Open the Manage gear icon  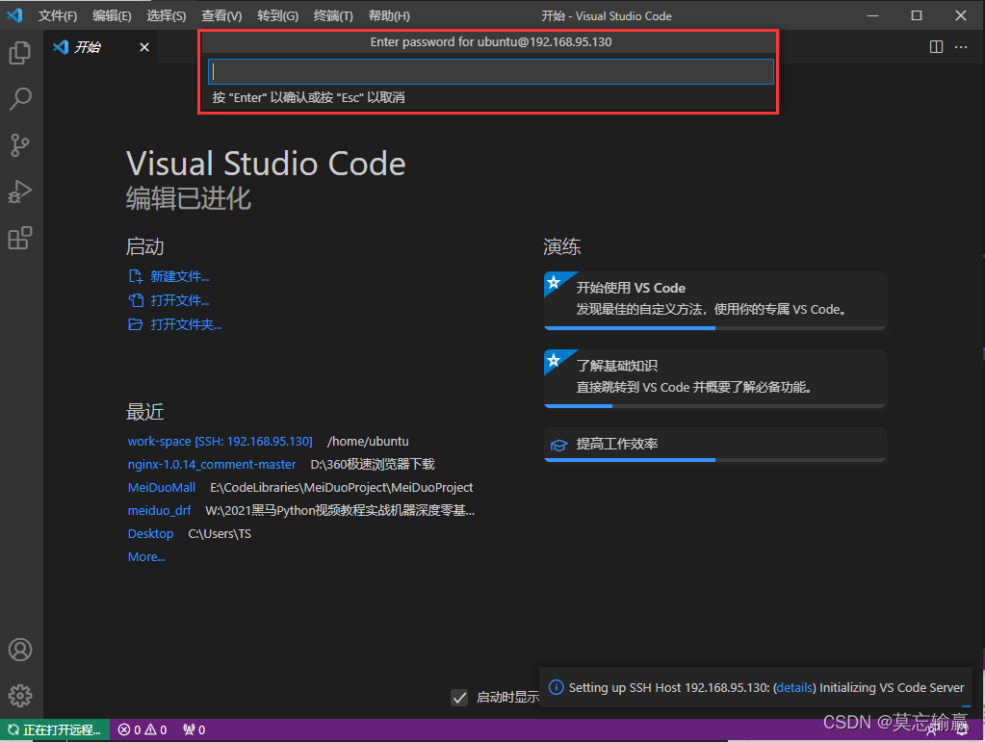click(x=20, y=695)
